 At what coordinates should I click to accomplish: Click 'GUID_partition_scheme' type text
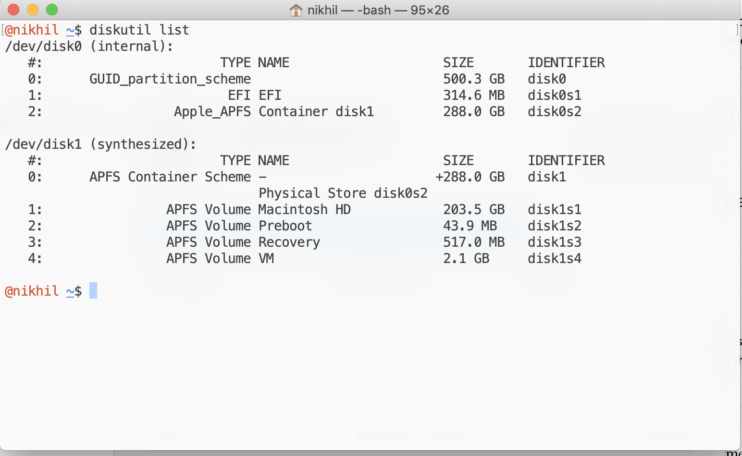(170, 79)
